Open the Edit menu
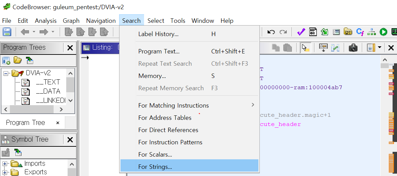This screenshot has width=397, height=176. pos(23,21)
